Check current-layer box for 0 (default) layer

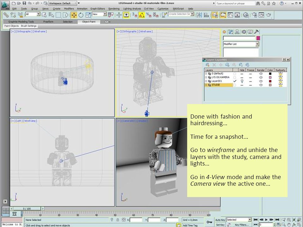(235, 74)
